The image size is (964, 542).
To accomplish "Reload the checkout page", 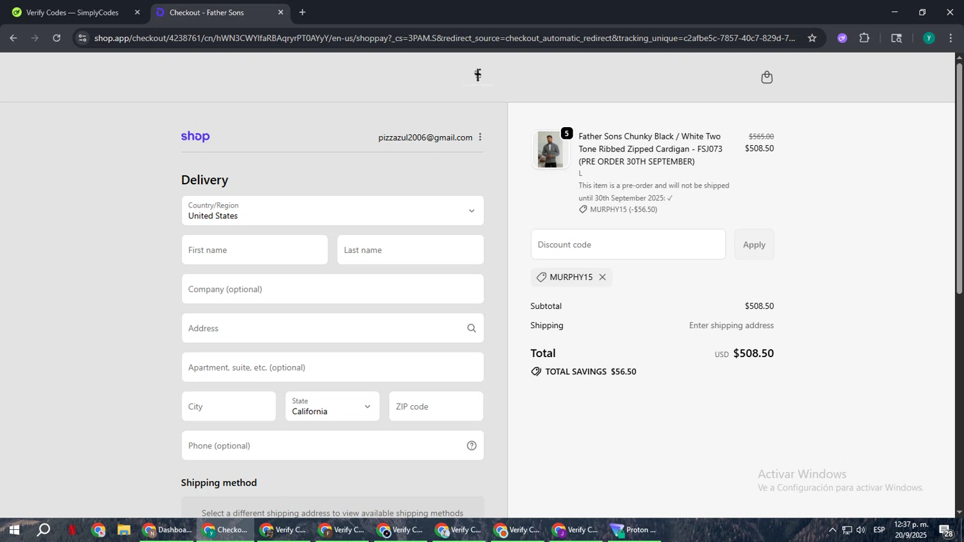I will point(57,38).
